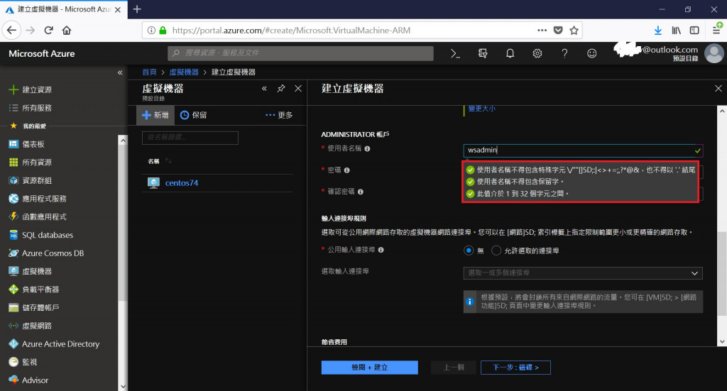This screenshot has height=391, width=727.
Task: Bookmark this page star icon
Action: point(574,30)
